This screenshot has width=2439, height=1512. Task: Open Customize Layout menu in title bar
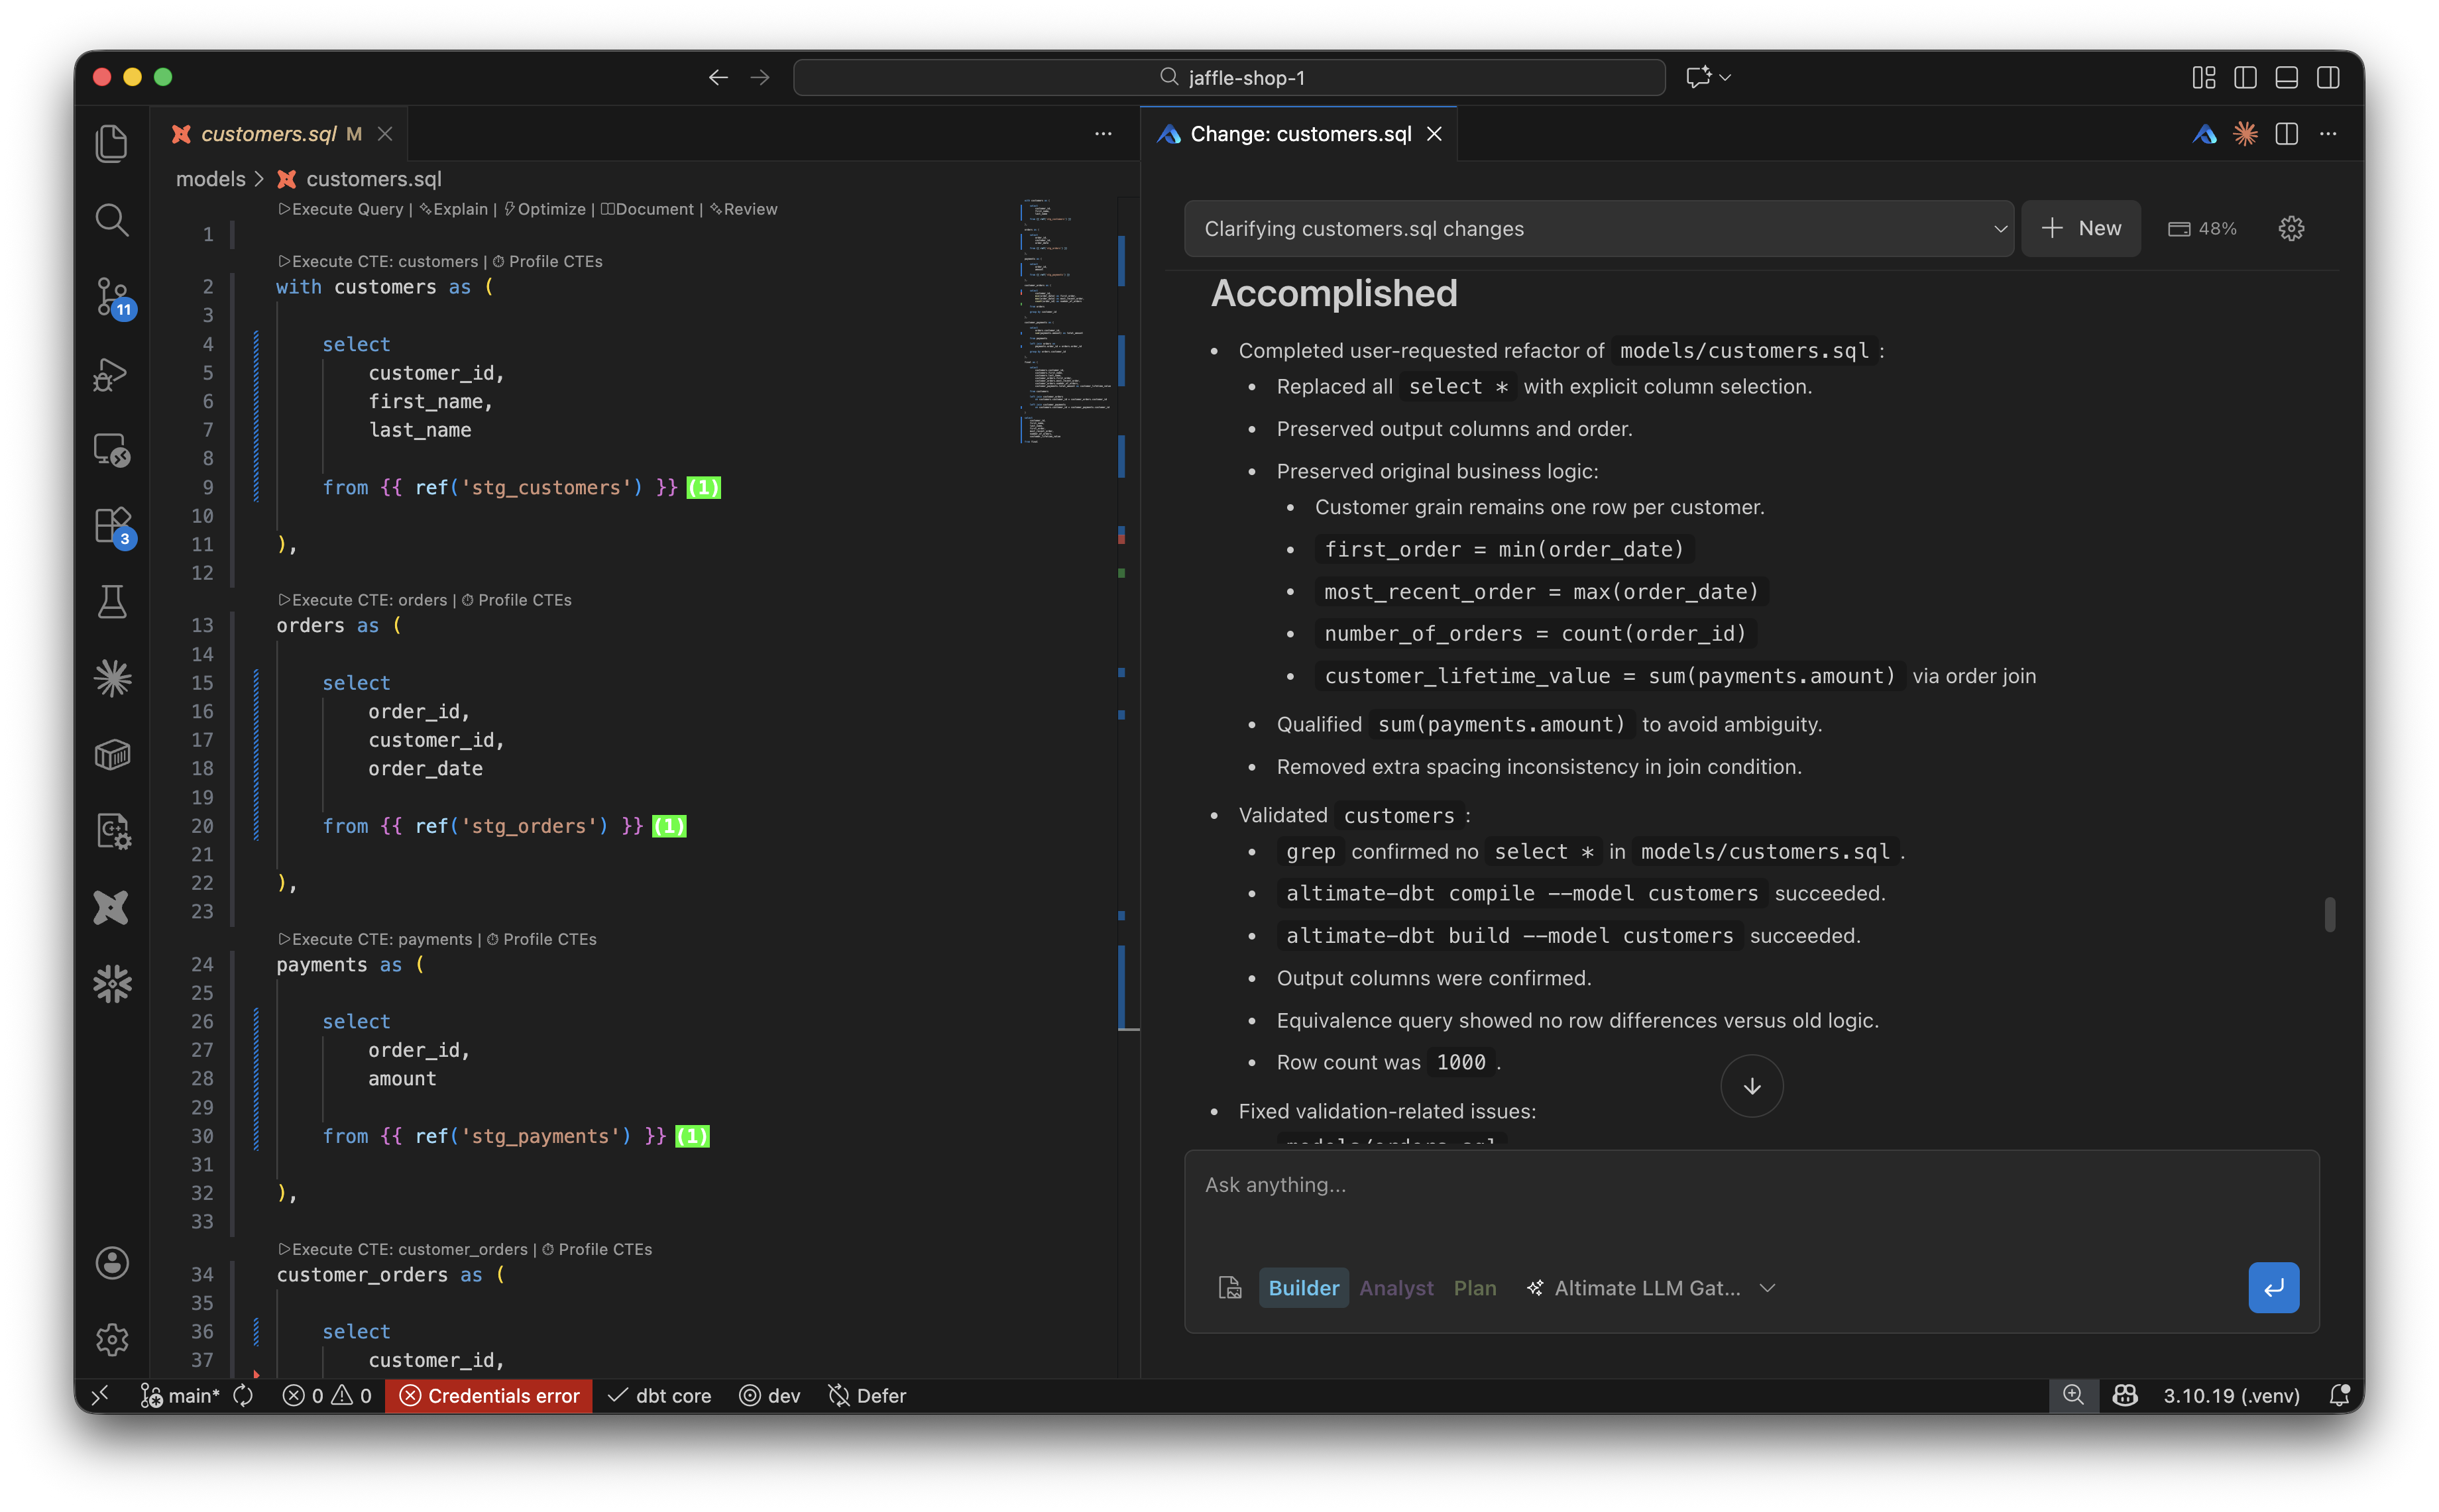point(2203,77)
